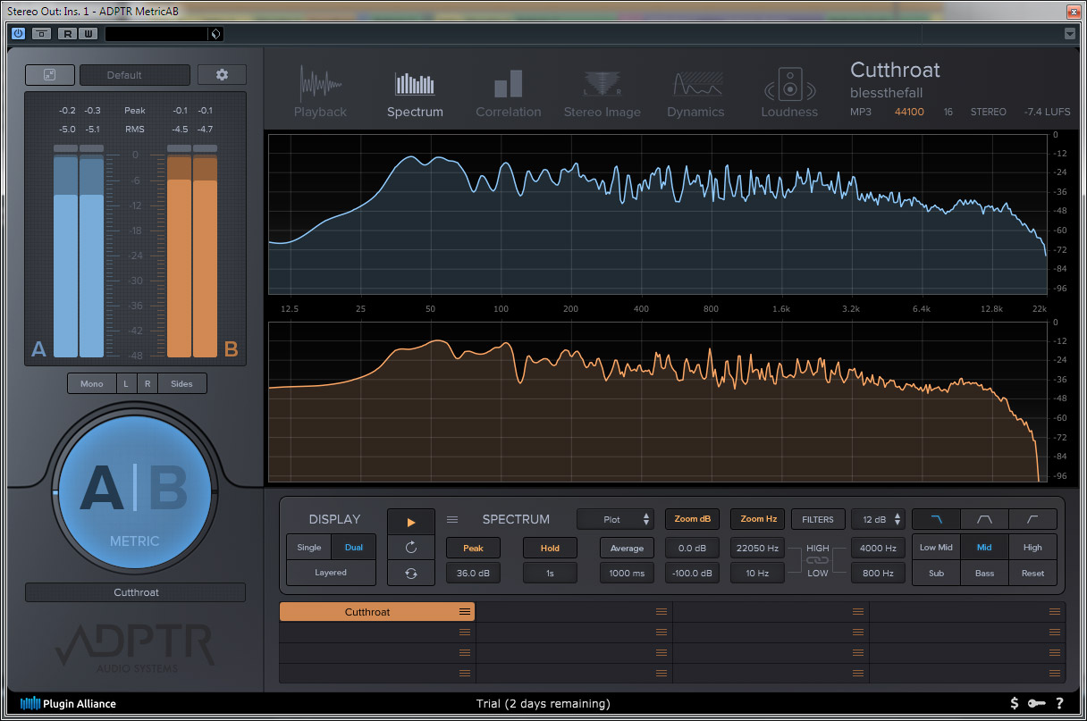
Task: Open the host preset browser diamond icon
Action: tap(215, 34)
